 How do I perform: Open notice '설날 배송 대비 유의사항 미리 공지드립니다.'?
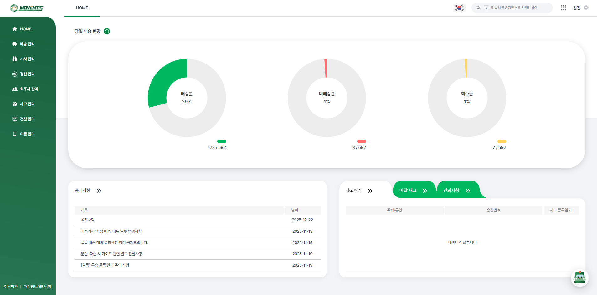[198, 242]
